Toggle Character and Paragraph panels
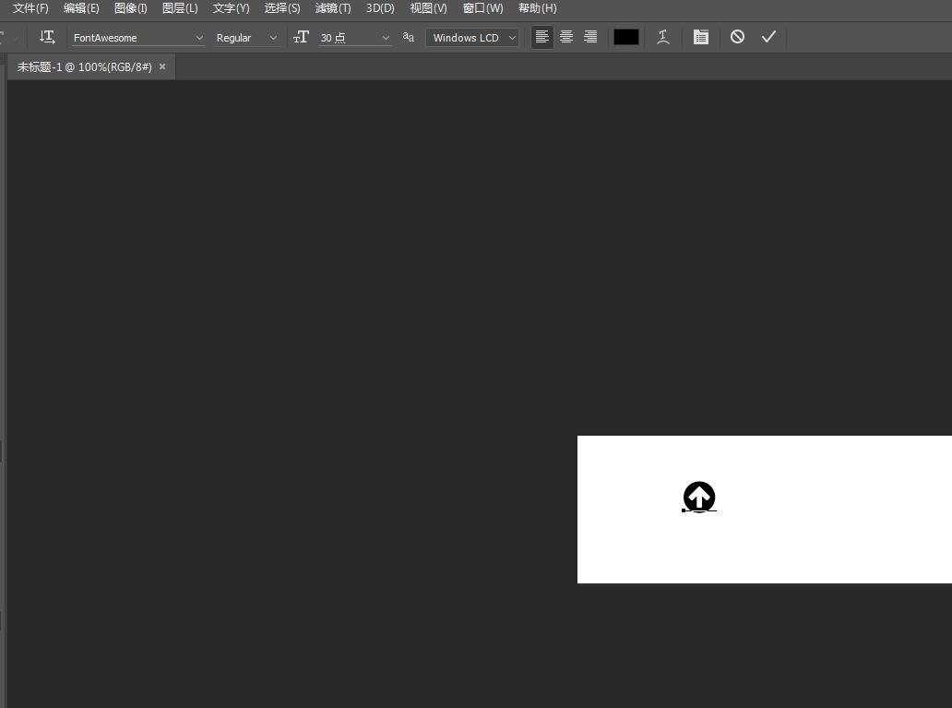The image size is (952, 708). (x=701, y=37)
